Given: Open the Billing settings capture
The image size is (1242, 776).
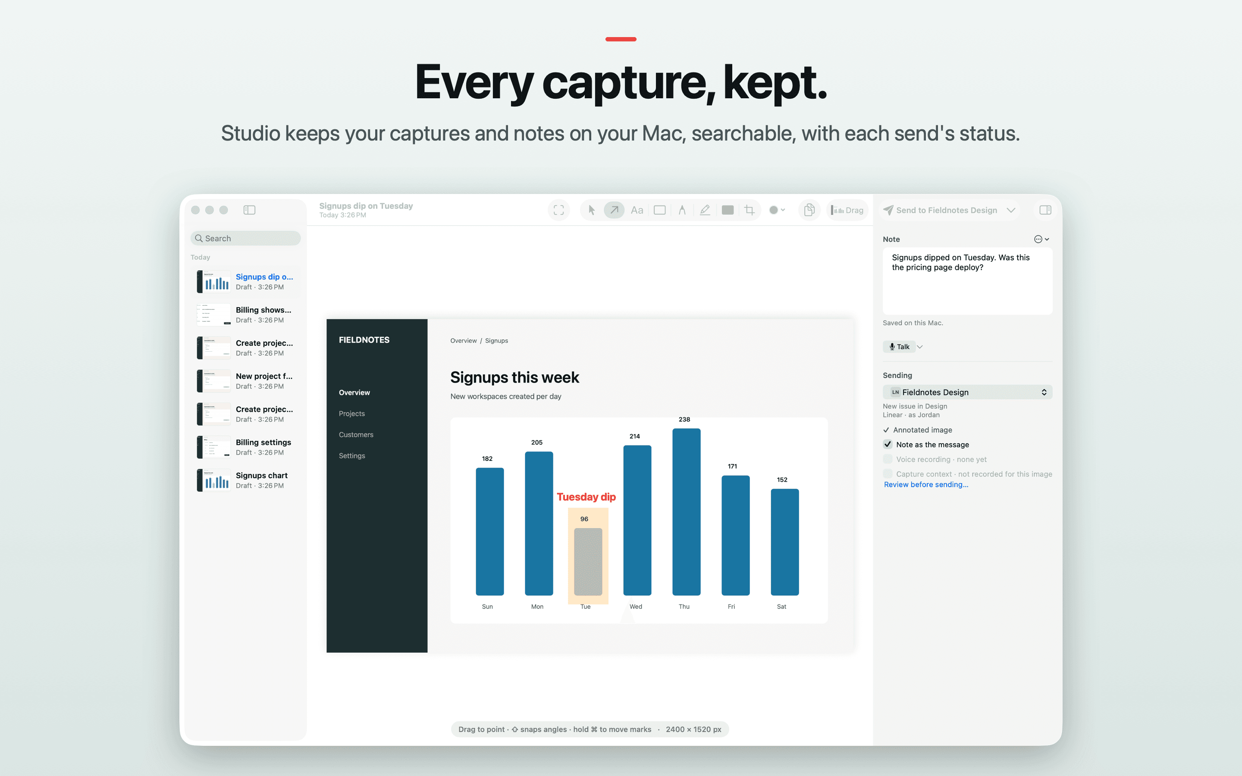Looking at the screenshot, I should point(246,447).
